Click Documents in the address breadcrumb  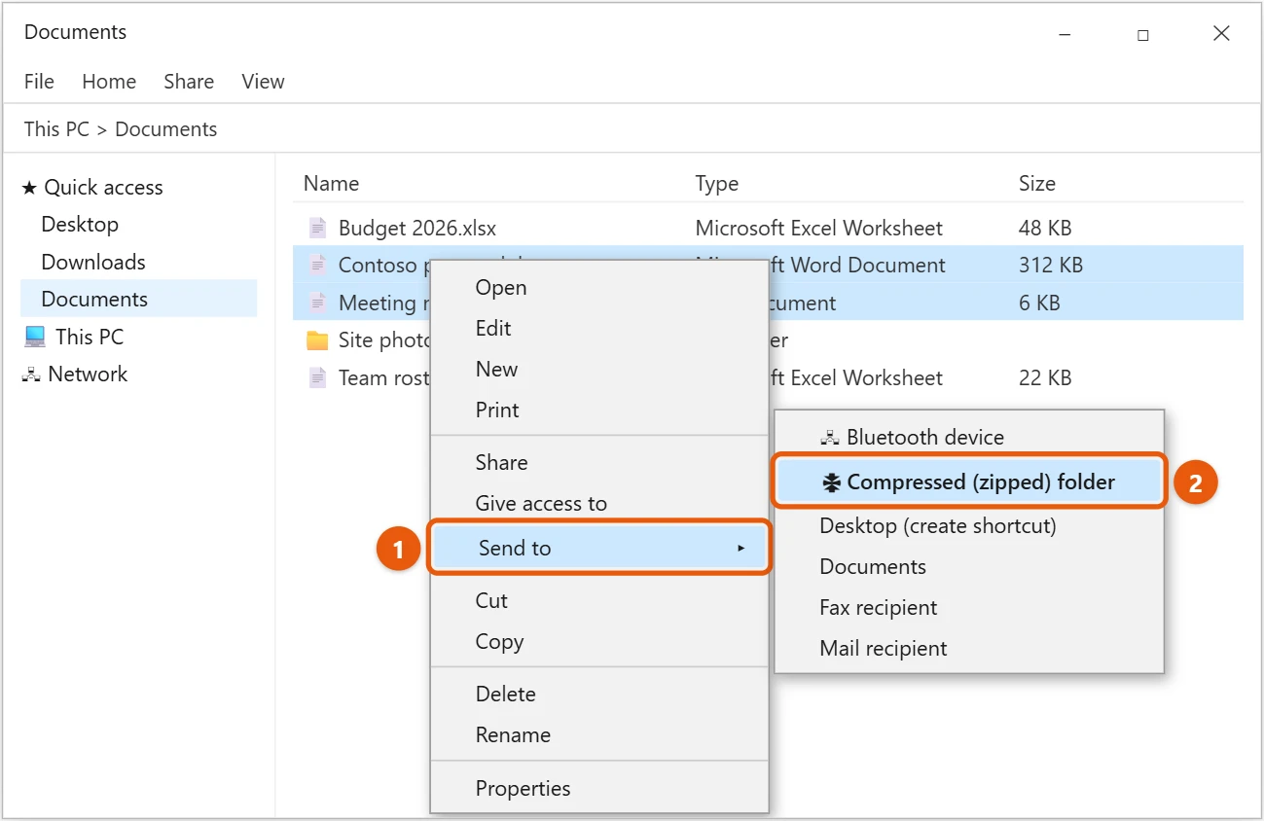(166, 129)
